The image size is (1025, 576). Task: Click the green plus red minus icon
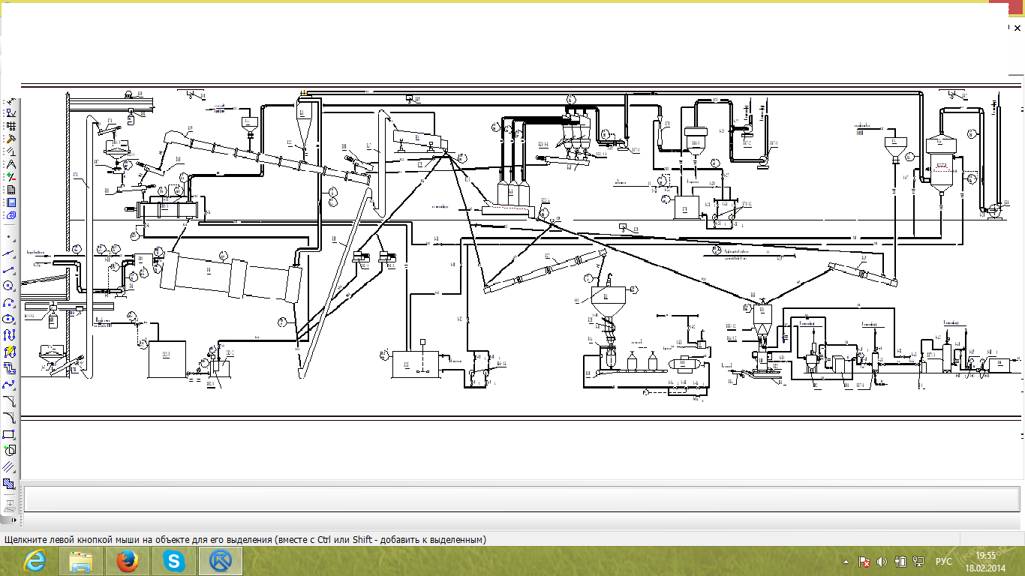(x=11, y=177)
